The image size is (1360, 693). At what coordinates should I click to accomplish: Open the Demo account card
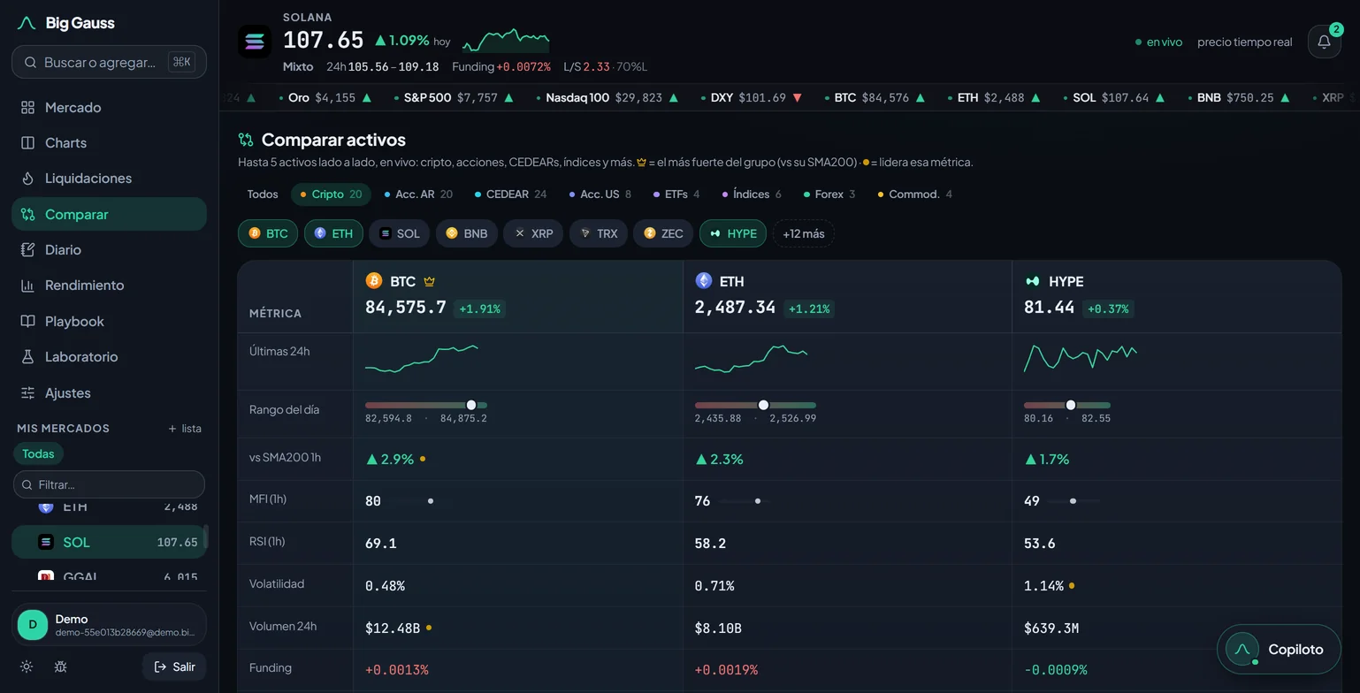tap(109, 625)
